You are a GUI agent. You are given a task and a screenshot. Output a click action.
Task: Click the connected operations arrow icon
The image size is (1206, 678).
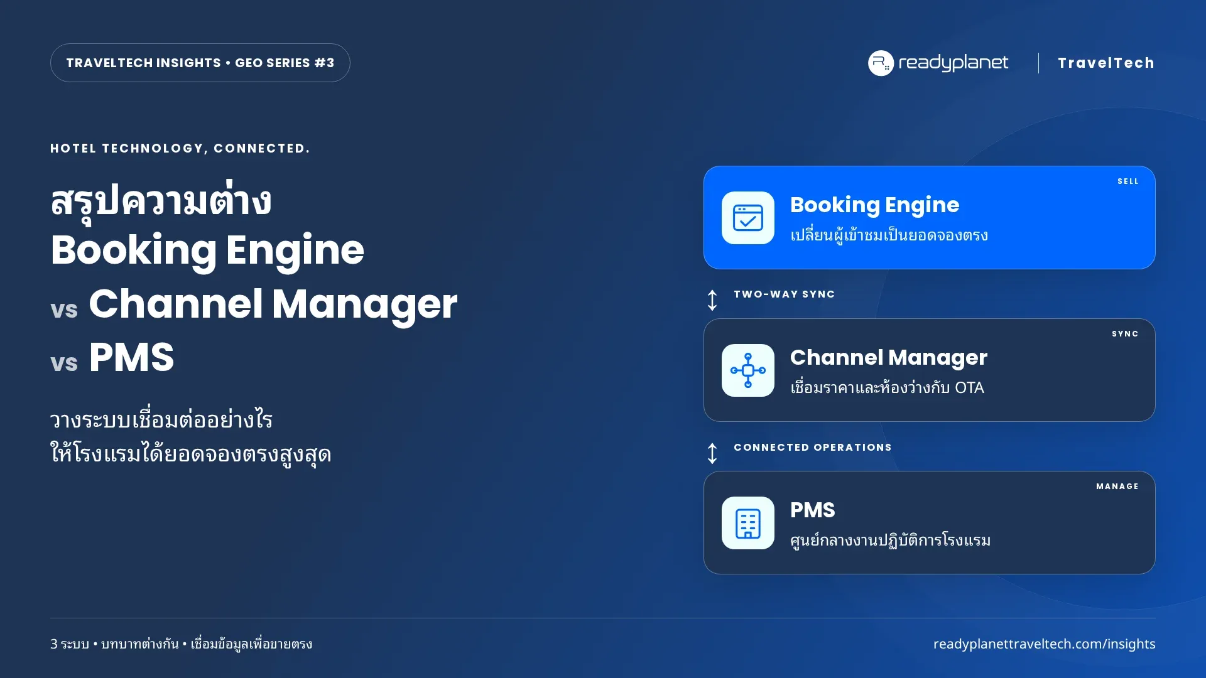click(x=712, y=453)
